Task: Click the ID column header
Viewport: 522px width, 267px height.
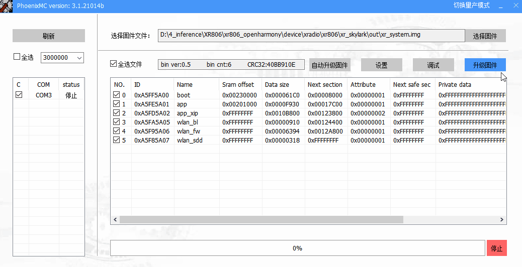Action: point(152,85)
